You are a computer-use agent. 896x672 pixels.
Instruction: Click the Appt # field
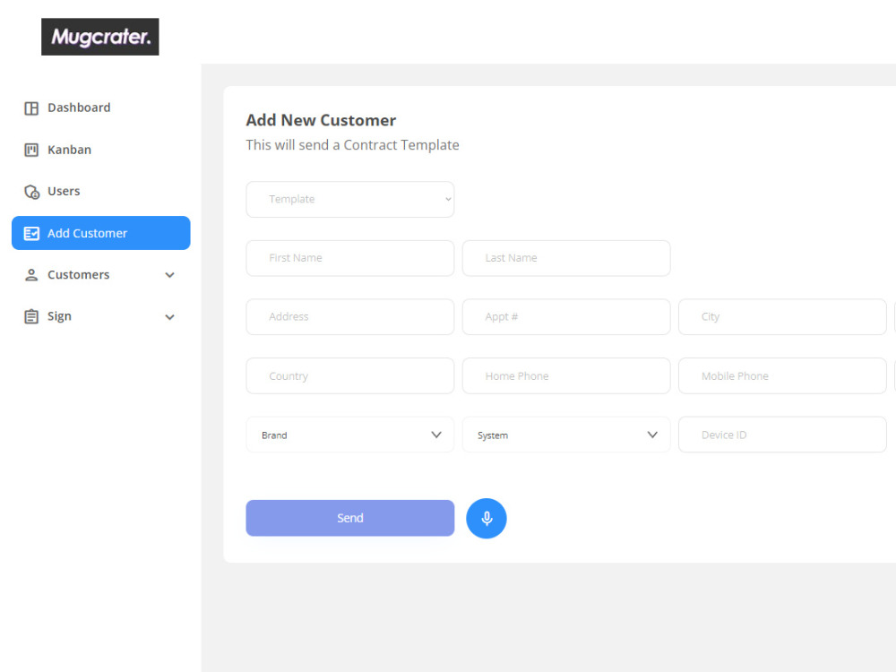tap(566, 317)
